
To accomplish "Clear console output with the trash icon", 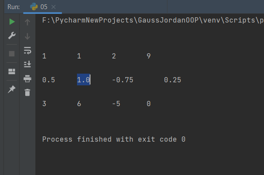I will point(27,92).
